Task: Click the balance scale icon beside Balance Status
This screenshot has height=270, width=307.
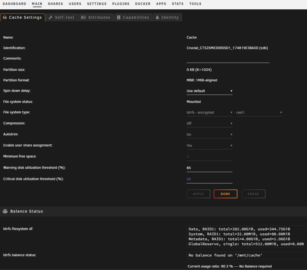Action: click(x=5, y=211)
